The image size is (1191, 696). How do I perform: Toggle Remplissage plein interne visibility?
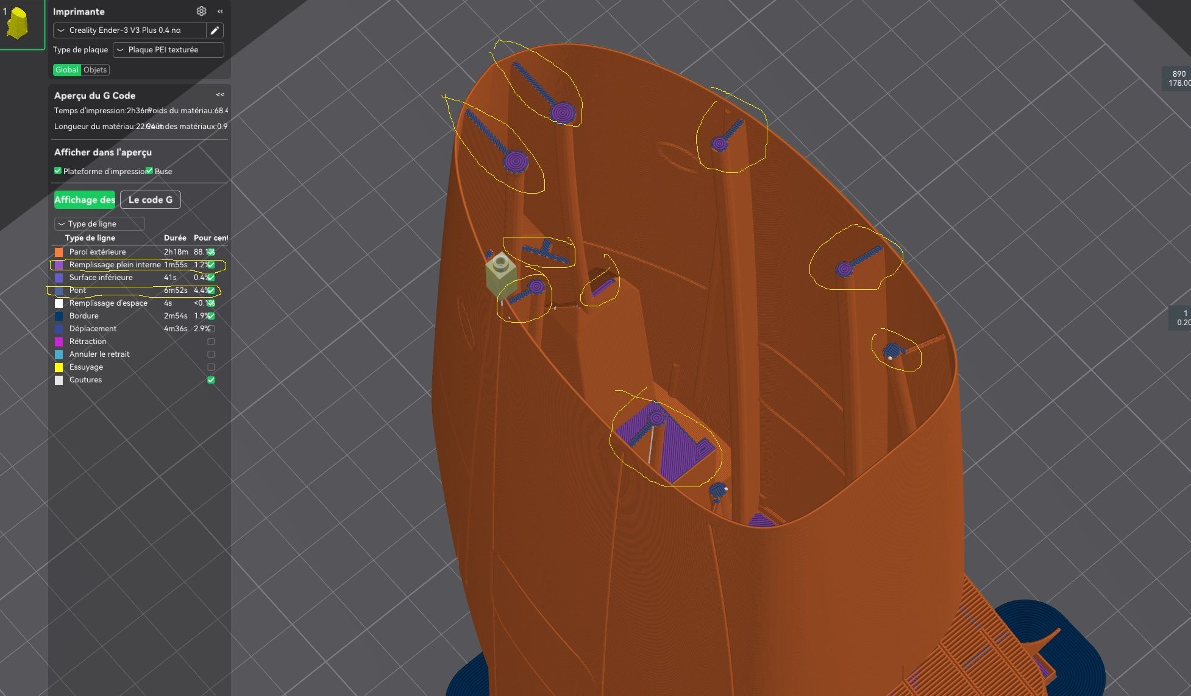211,265
